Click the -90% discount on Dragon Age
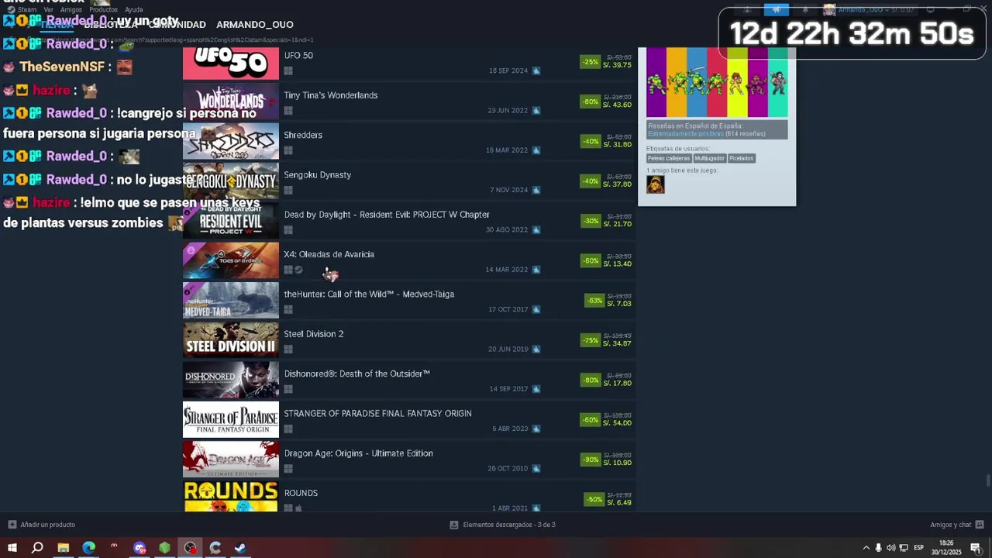Screen dimensions: 992x558 [591, 460]
